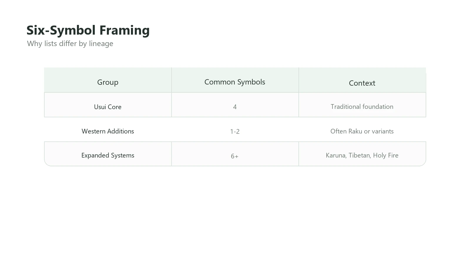Select the cell containing 1-2

click(x=235, y=129)
